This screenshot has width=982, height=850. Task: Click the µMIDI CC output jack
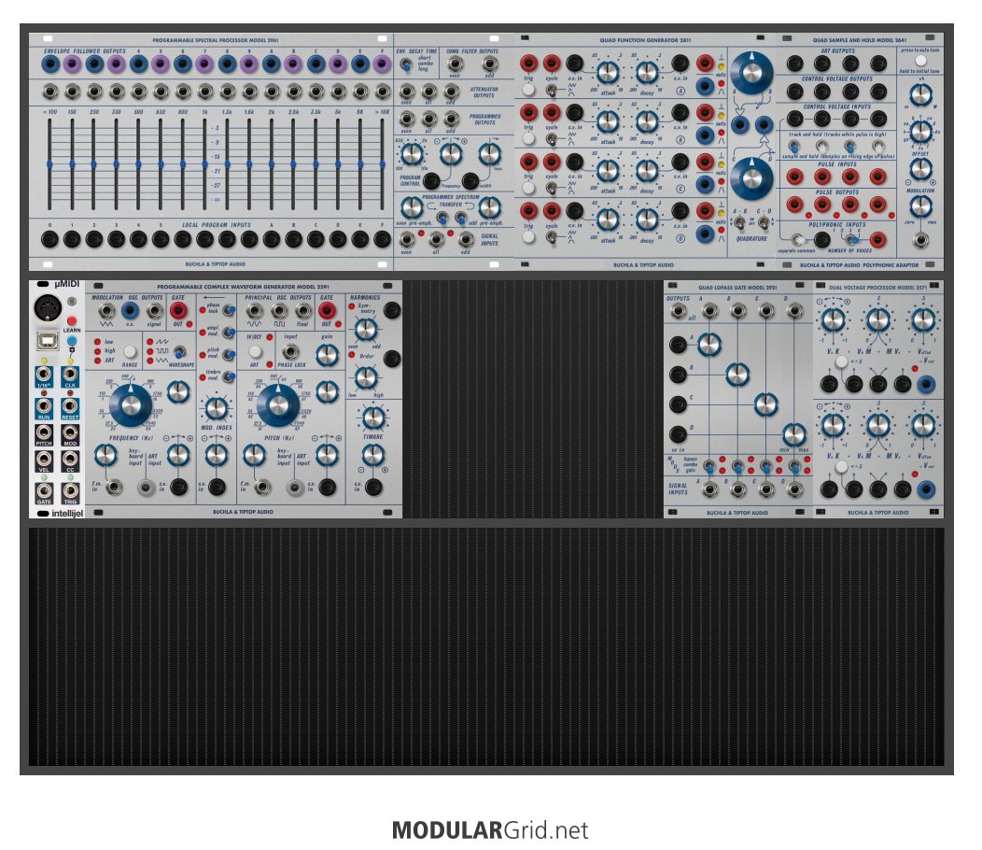pyautogui.click(x=70, y=460)
